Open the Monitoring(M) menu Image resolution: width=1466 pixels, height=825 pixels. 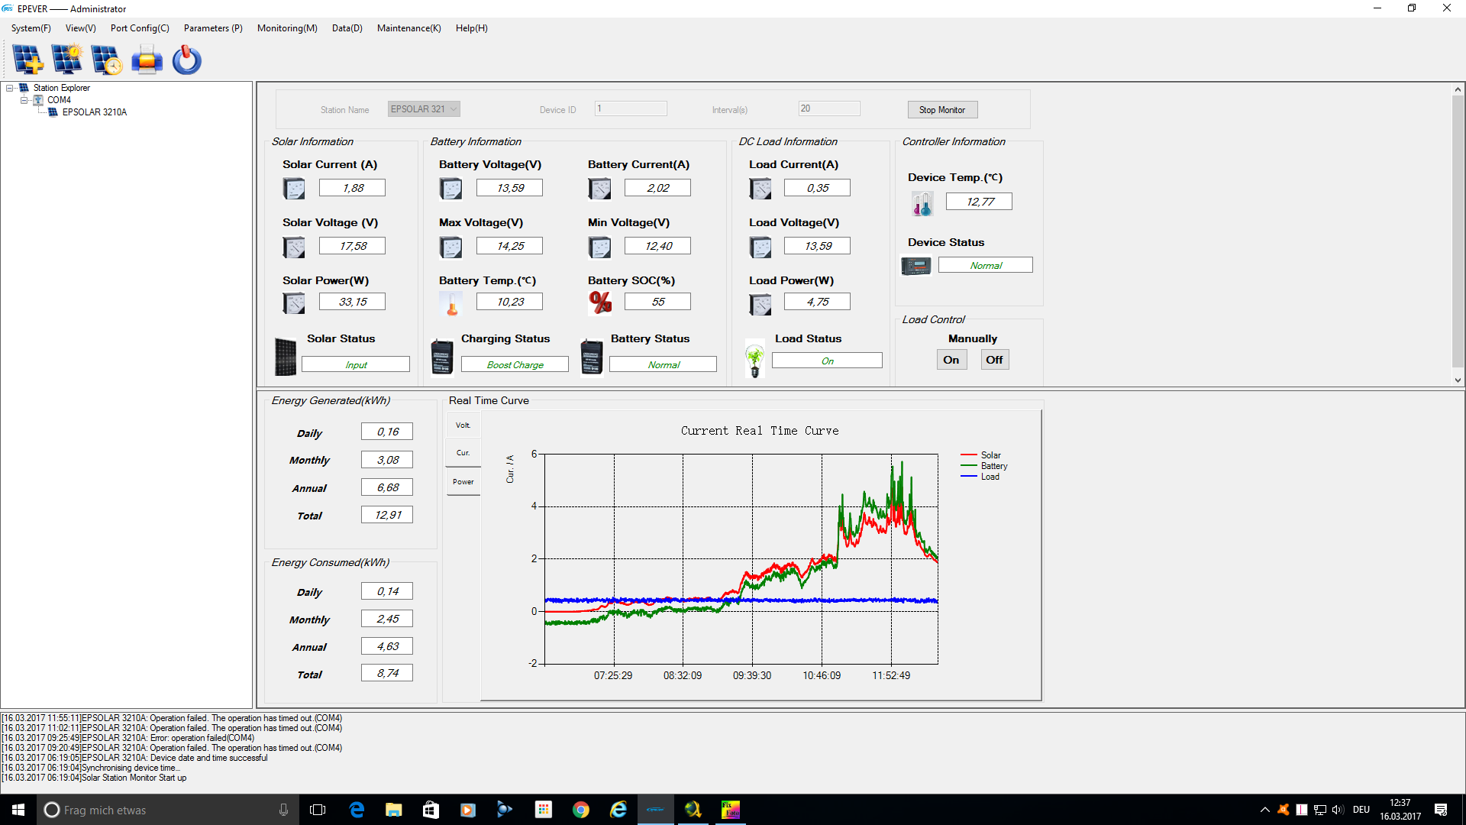(287, 28)
